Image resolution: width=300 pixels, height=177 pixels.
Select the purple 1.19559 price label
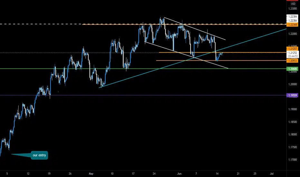click(x=292, y=95)
